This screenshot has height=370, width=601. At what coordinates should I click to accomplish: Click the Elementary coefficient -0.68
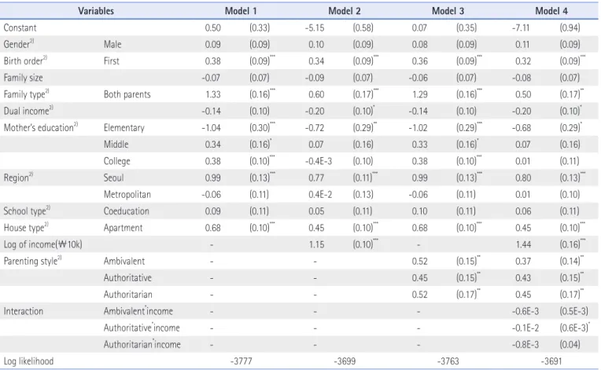522,127
